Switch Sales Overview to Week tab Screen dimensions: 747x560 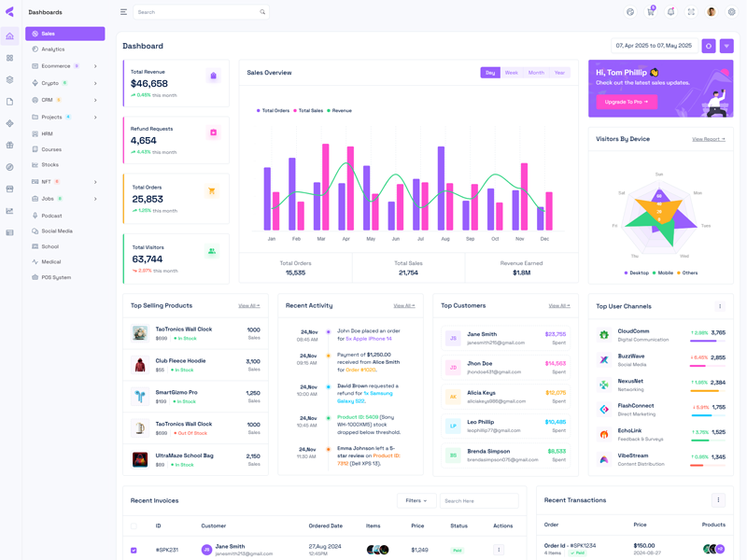pos(512,73)
